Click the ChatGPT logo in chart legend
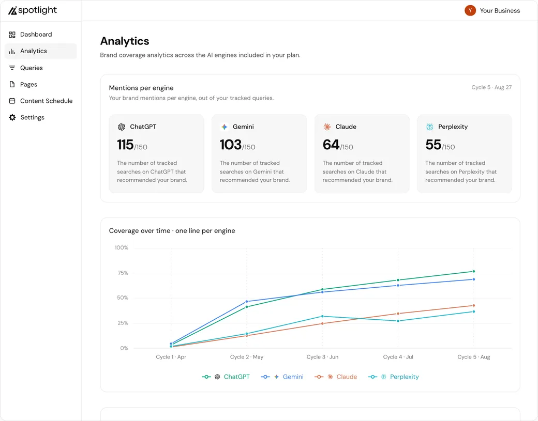Viewport: 538px width, 421px height. [x=217, y=377]
